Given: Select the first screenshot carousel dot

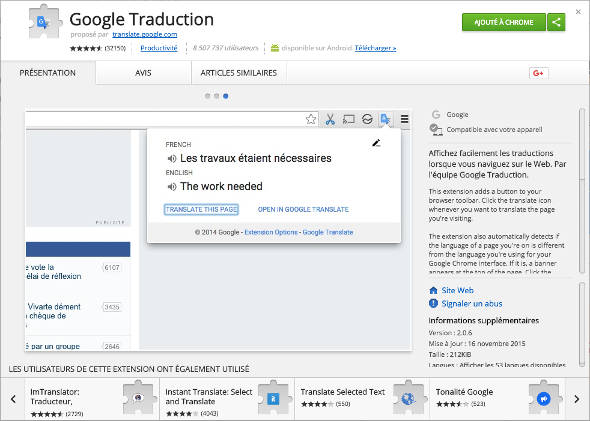Looking at the screenshot, I should click(208, 96).
